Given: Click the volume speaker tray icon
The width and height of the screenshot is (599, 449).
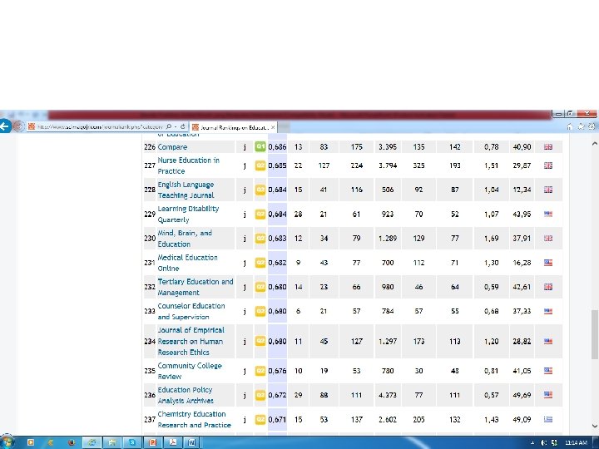Looking at the screenshot, I should point(543,443).
